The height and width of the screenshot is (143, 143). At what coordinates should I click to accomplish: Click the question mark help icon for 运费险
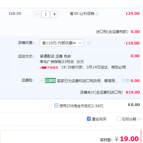pyautogui.click(x=128, y=81)
